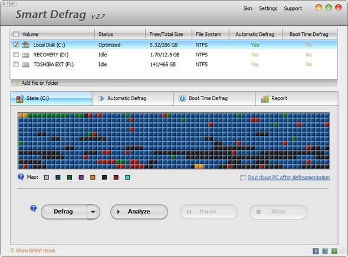Click the green download icon at bottom right
This screenshot has width=348, height=257.
334,251
